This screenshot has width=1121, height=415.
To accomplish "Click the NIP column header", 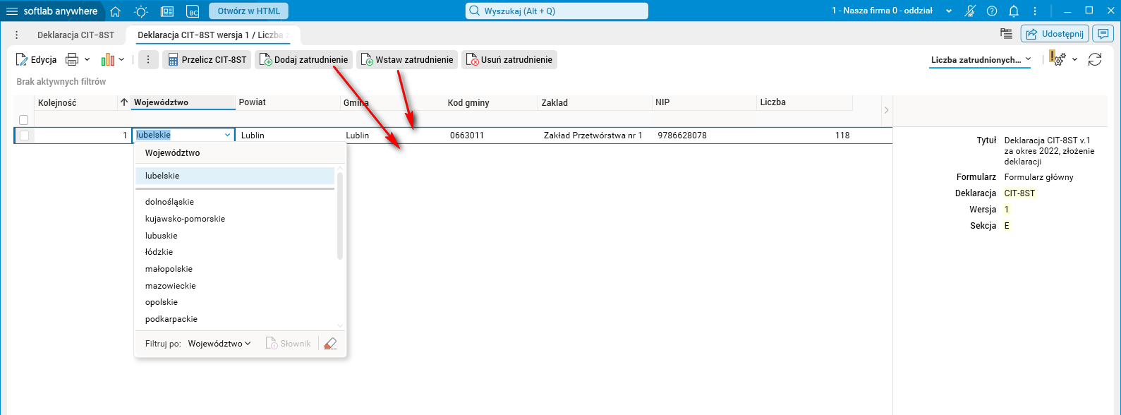I will pos(704,102).
